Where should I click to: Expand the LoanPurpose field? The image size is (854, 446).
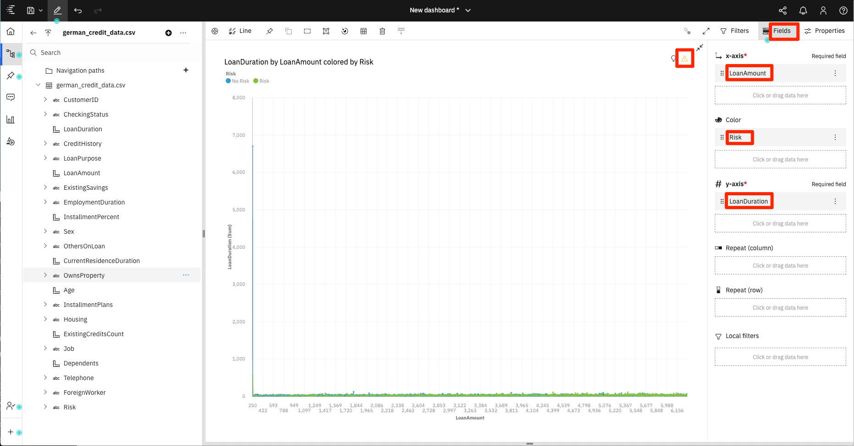tap(45, 158)
